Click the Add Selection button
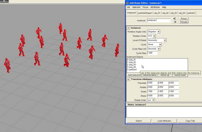202x132 pixels. tap(134, 75)
